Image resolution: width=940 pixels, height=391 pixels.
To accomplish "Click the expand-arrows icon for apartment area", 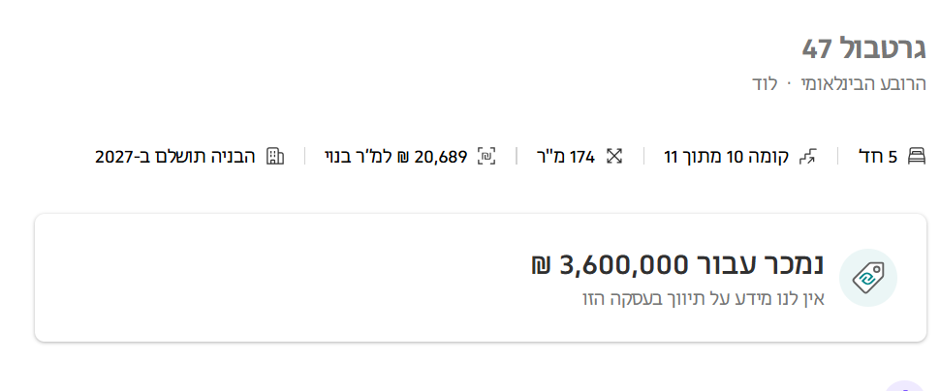I will point(613,156).
